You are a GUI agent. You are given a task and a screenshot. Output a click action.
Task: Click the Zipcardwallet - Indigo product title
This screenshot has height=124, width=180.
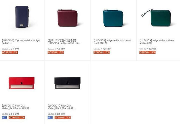pyautogui.click(x=21, y=42)
